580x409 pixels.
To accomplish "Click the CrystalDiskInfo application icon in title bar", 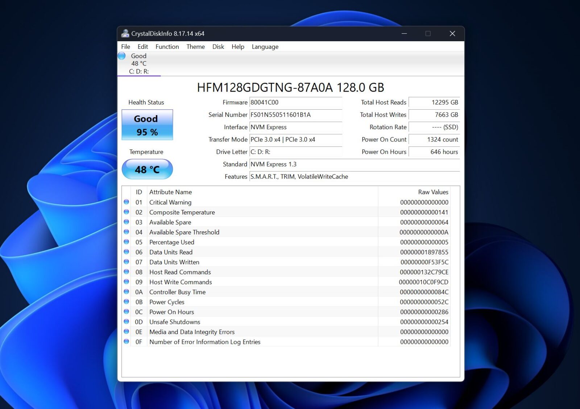I will (125, 33).
